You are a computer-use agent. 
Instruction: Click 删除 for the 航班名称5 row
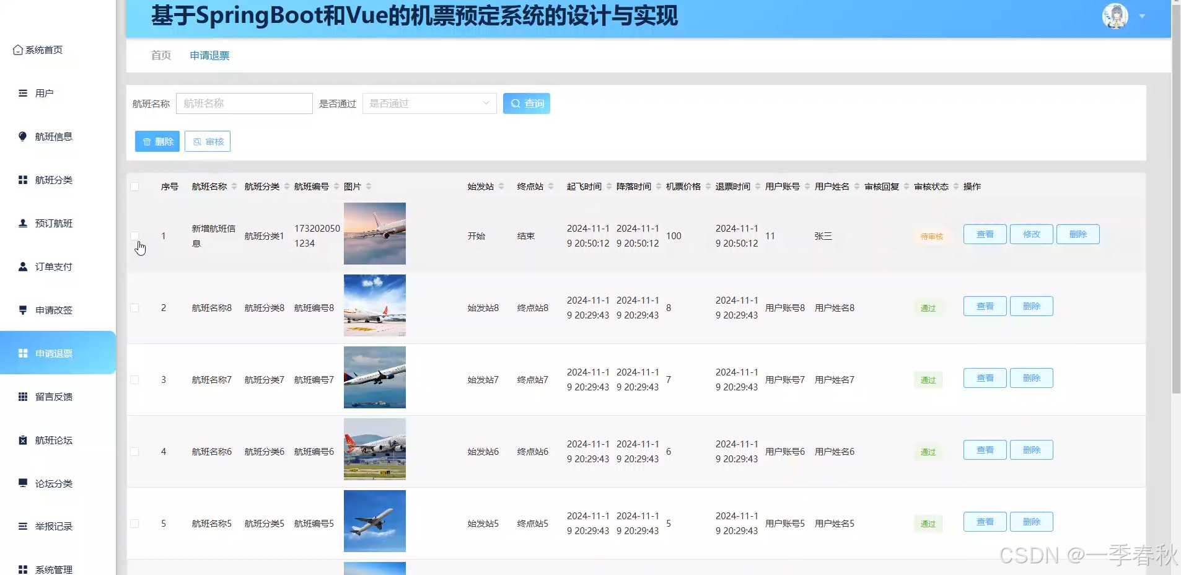pos(1032,522)
